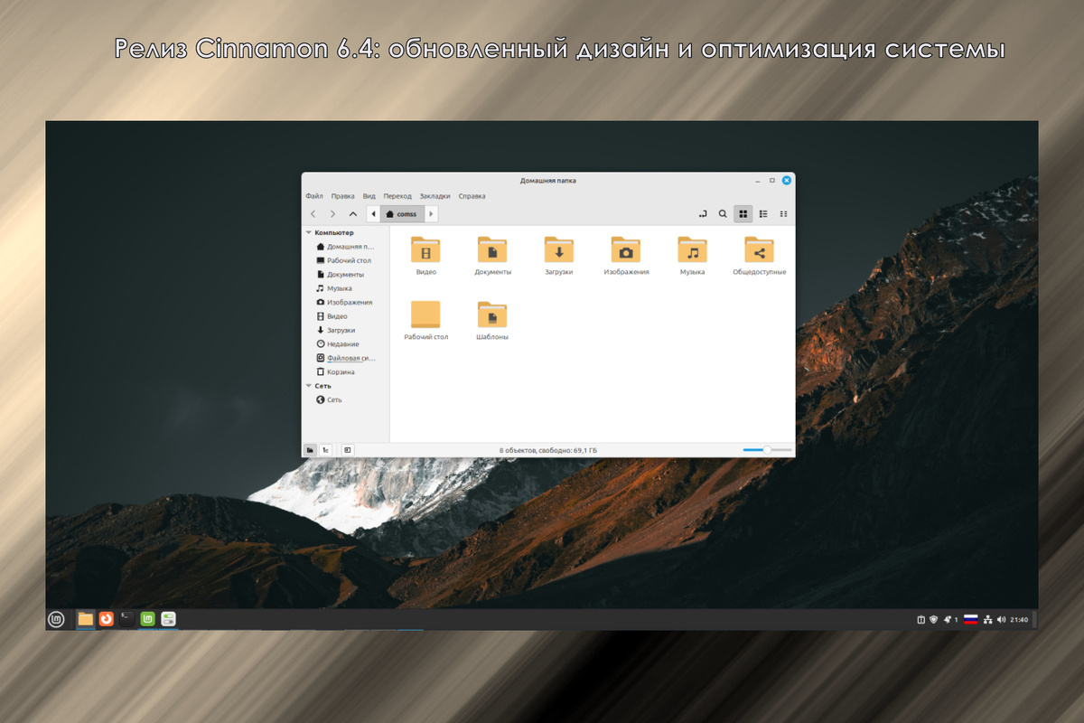Toggle places view with the sidebar switcher
Image resolution: width=1084 pixels, height=723 pixels.
pyautogui.click(x=310, y=449)
